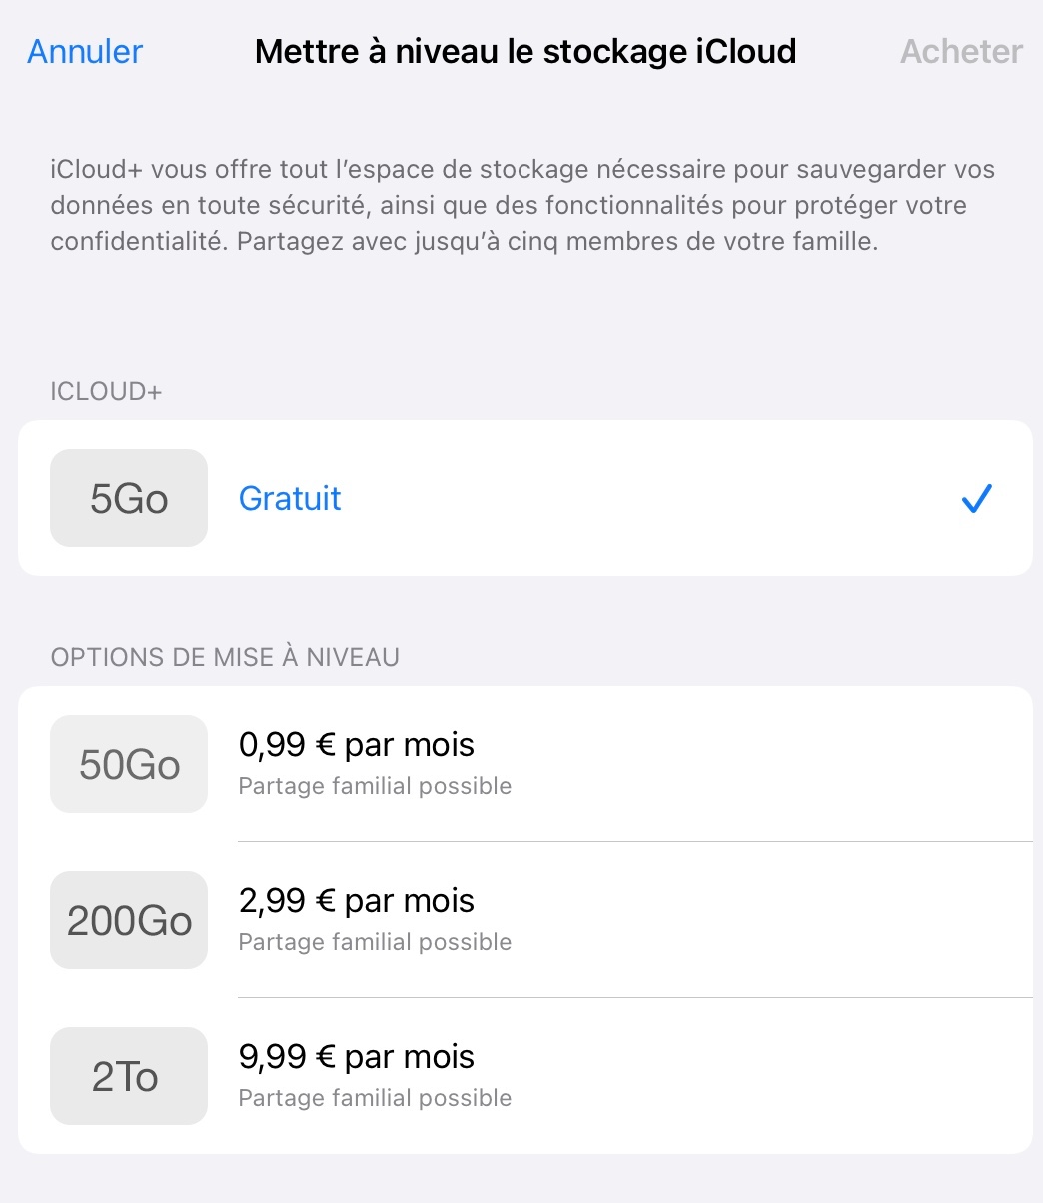
Task: Select the 2,99 € par mois plan
Action: coord(357,901)
